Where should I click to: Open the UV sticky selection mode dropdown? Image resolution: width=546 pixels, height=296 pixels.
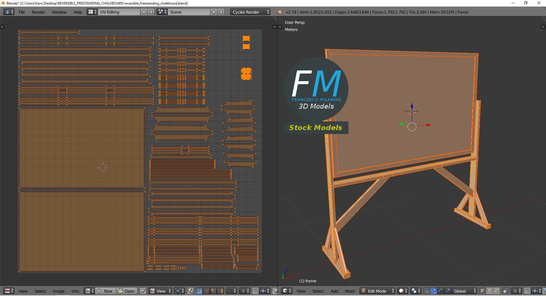(231, 291)
